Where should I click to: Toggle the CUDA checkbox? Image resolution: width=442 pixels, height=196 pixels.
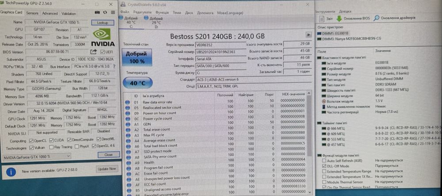pyautogui.click(x=52, y=140)
